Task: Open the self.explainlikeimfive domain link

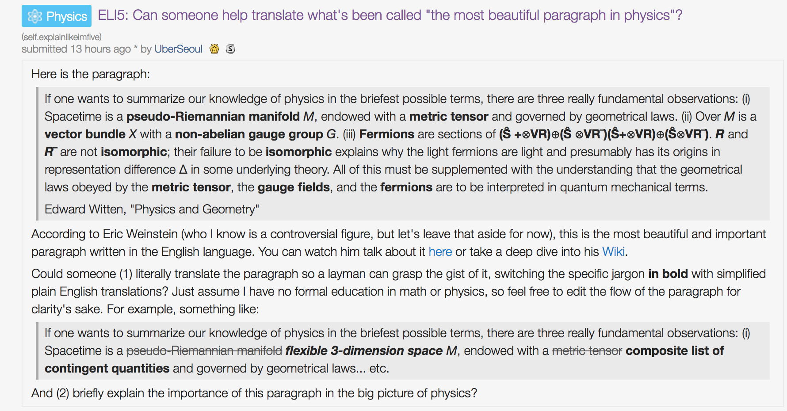Action: (61, 37)
